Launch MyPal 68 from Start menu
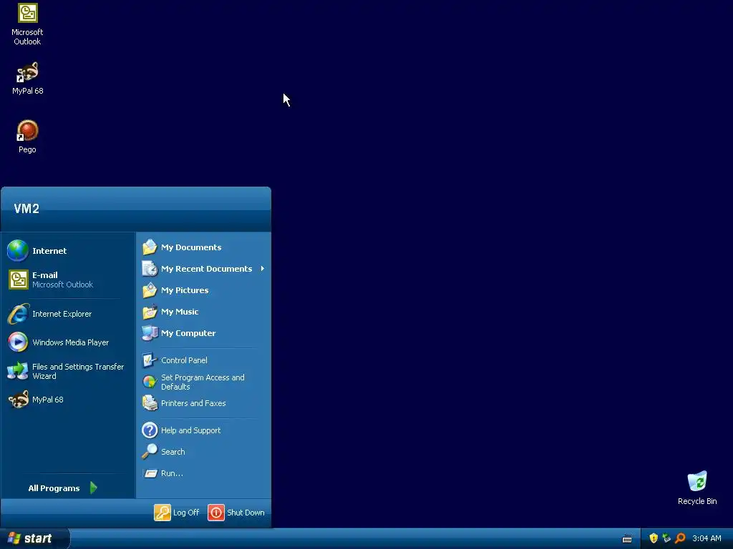The height and width of the screenshot is (549, 733). tap(68, 400)
